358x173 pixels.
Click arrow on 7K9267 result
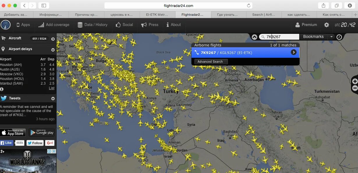pyautogui.click(x=294, y=53)
